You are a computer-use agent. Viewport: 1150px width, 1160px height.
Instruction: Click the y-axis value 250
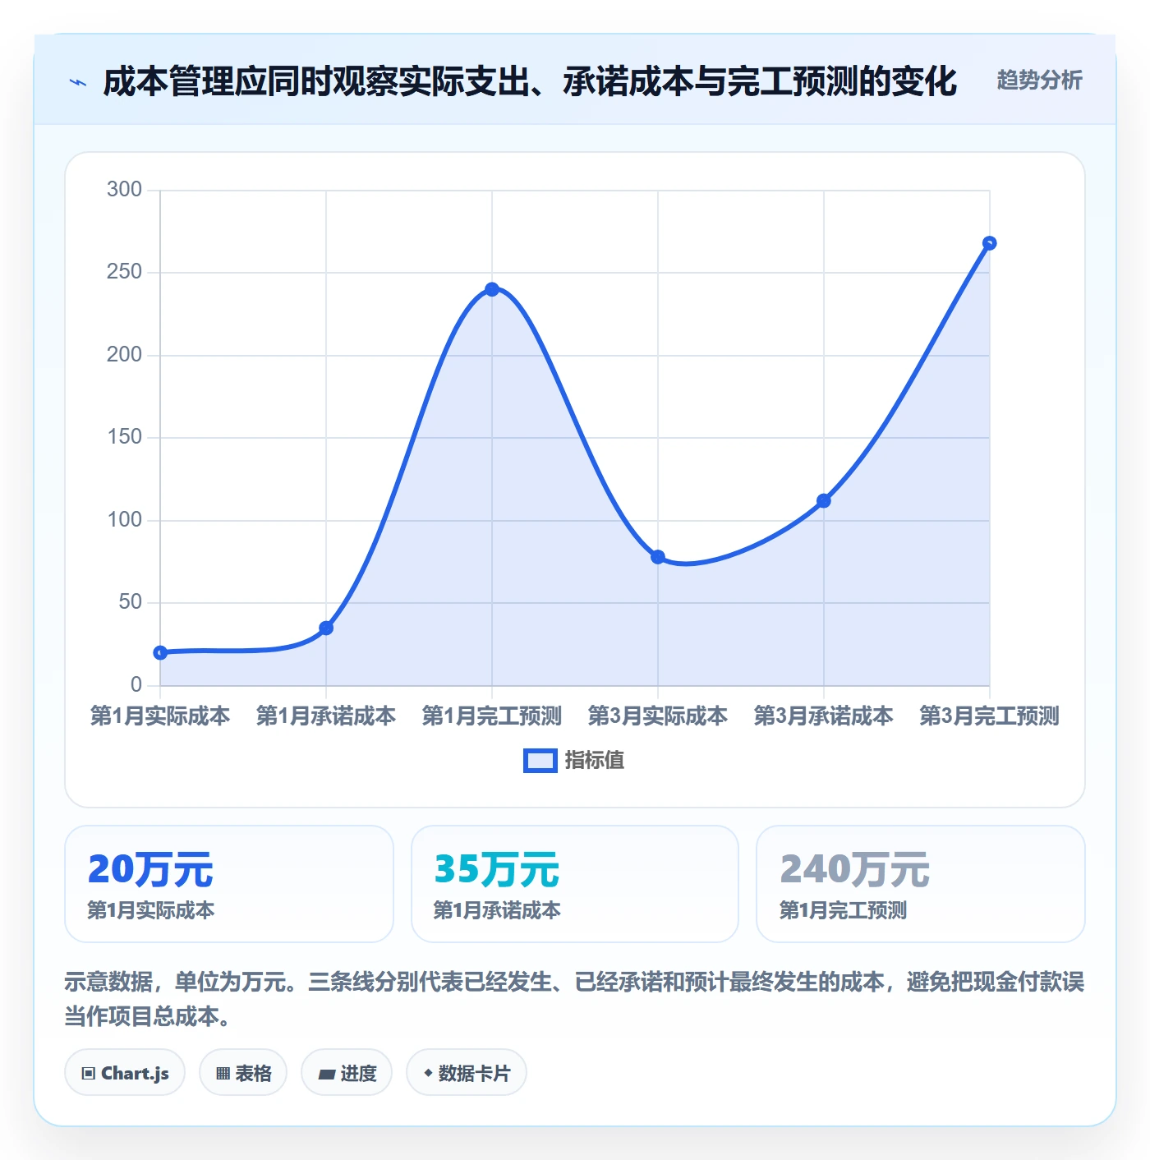(125, 272)
